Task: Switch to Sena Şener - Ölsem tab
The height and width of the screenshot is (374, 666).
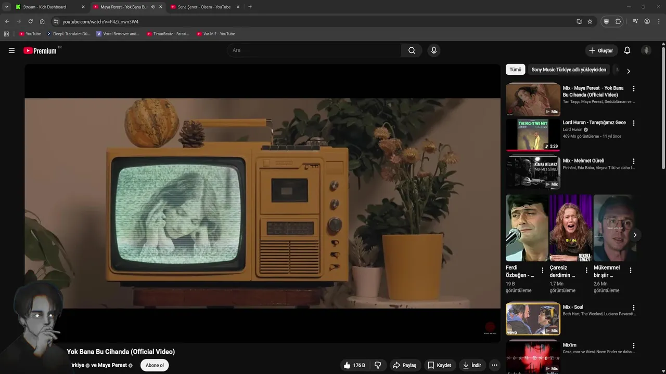Action: tap(204, 7)
